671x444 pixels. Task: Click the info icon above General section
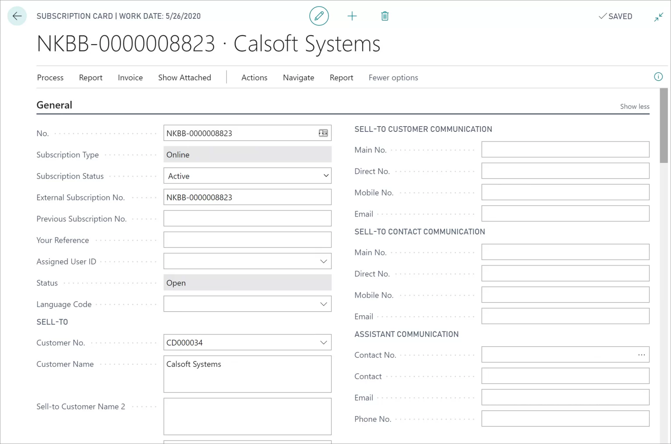point(658,76)
